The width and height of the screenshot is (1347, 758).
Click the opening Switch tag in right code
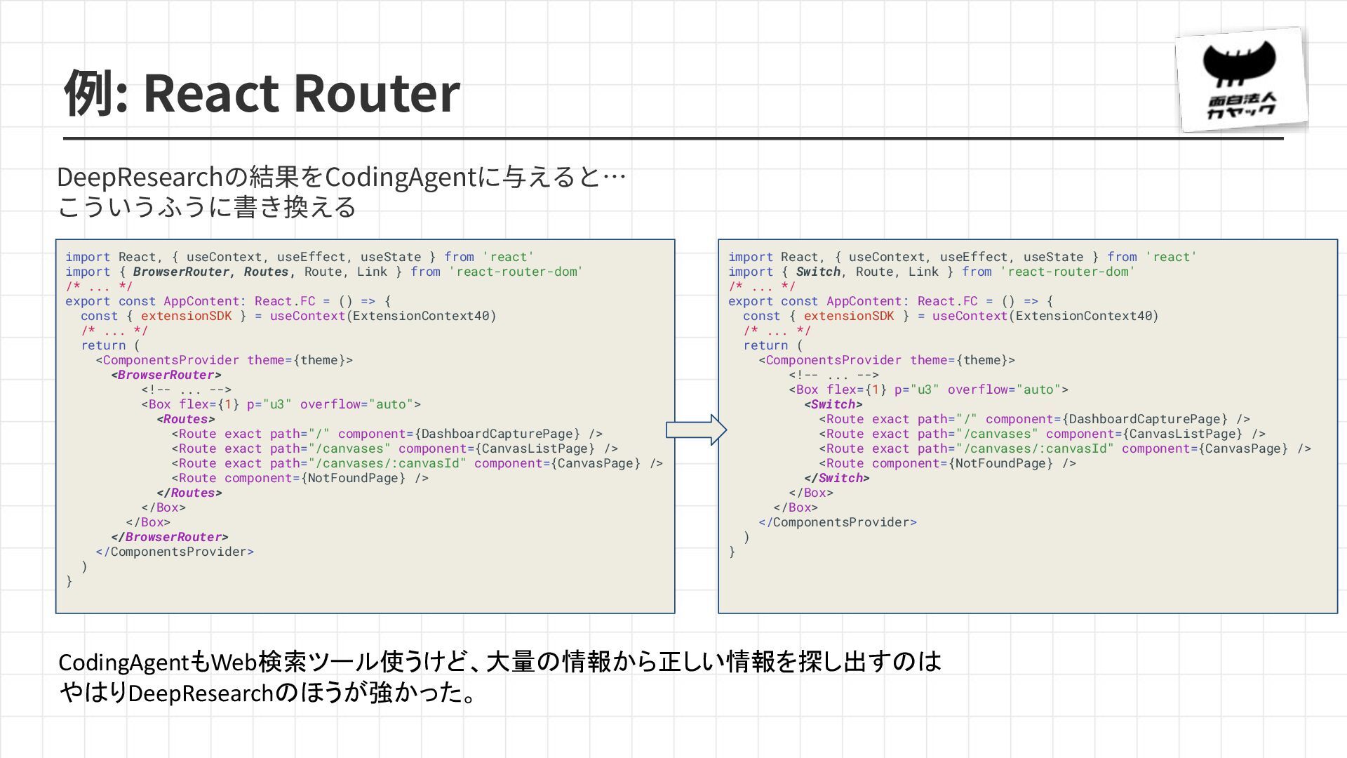(833, 404)
